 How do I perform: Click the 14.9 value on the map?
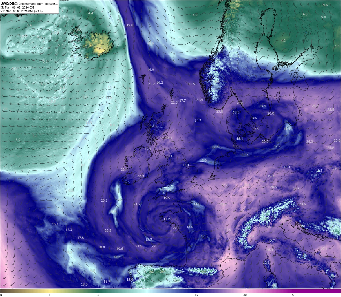(x=151, y=70)
